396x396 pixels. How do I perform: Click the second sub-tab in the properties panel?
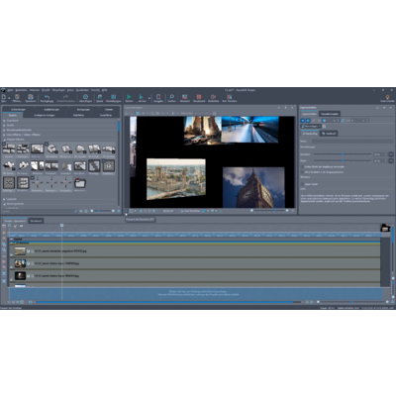click(x=329, y=134)
